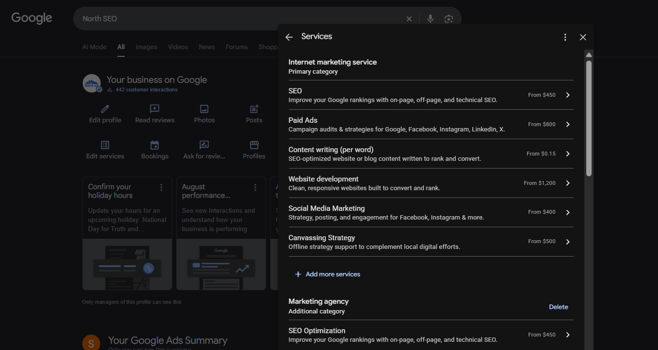Click the August performance card illustration
The height and width of the screenshot is (350, 658).
221,264
